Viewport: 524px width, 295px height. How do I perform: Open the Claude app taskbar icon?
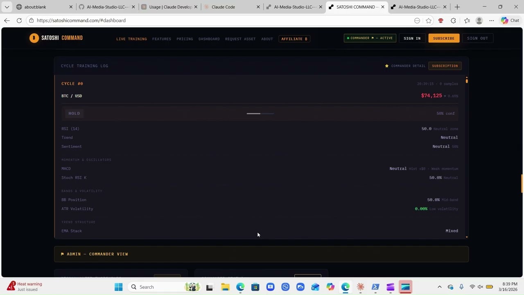(360, 287)
